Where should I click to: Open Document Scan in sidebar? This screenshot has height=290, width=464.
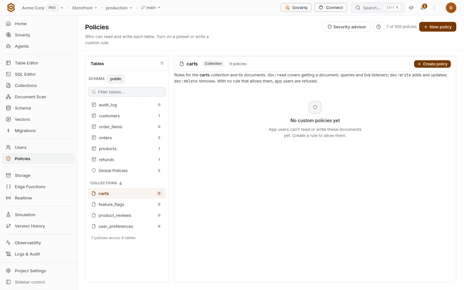39,97
